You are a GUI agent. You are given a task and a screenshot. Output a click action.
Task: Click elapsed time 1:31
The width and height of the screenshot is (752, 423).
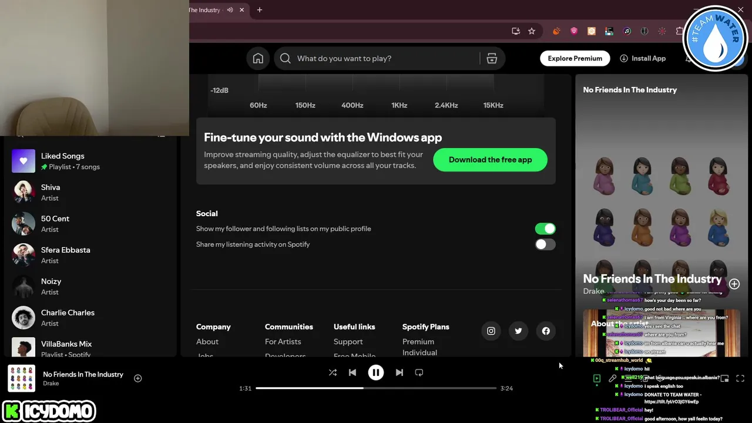245,388
